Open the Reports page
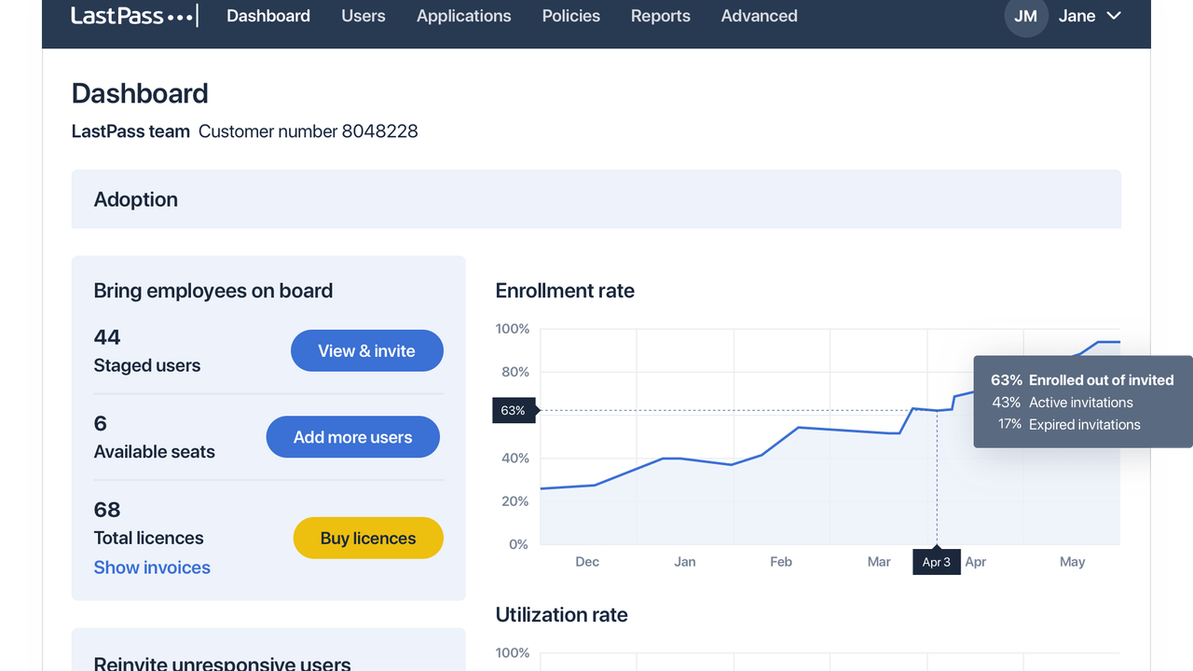1193x671 pixels. pyautogui.click(x=660, y=16)
